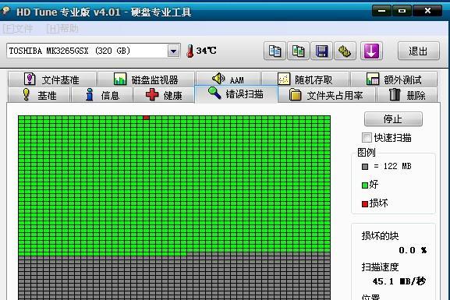Click the red damaged block in grid
Image resolution: width=450 pixels, height=300 pixels.
pos(146,118)
